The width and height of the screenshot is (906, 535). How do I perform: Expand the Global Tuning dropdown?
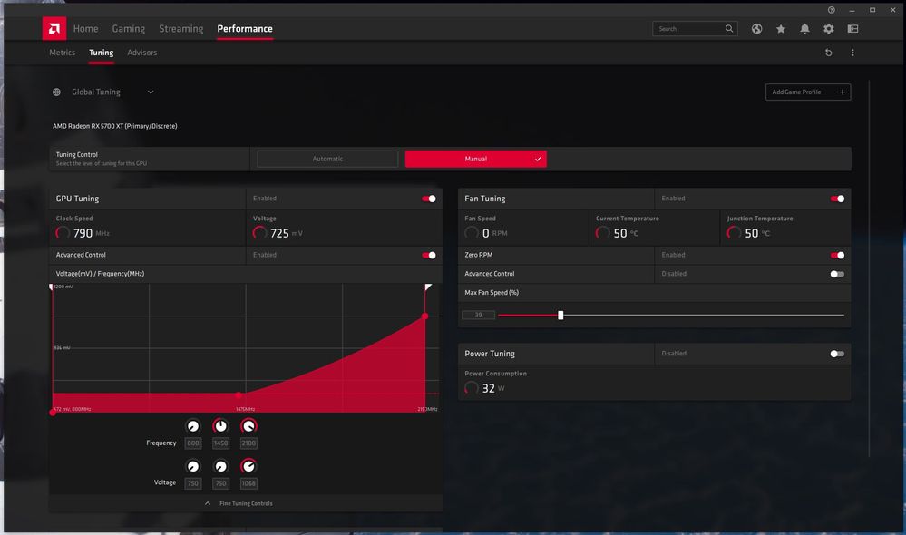[x=151, y=92]
